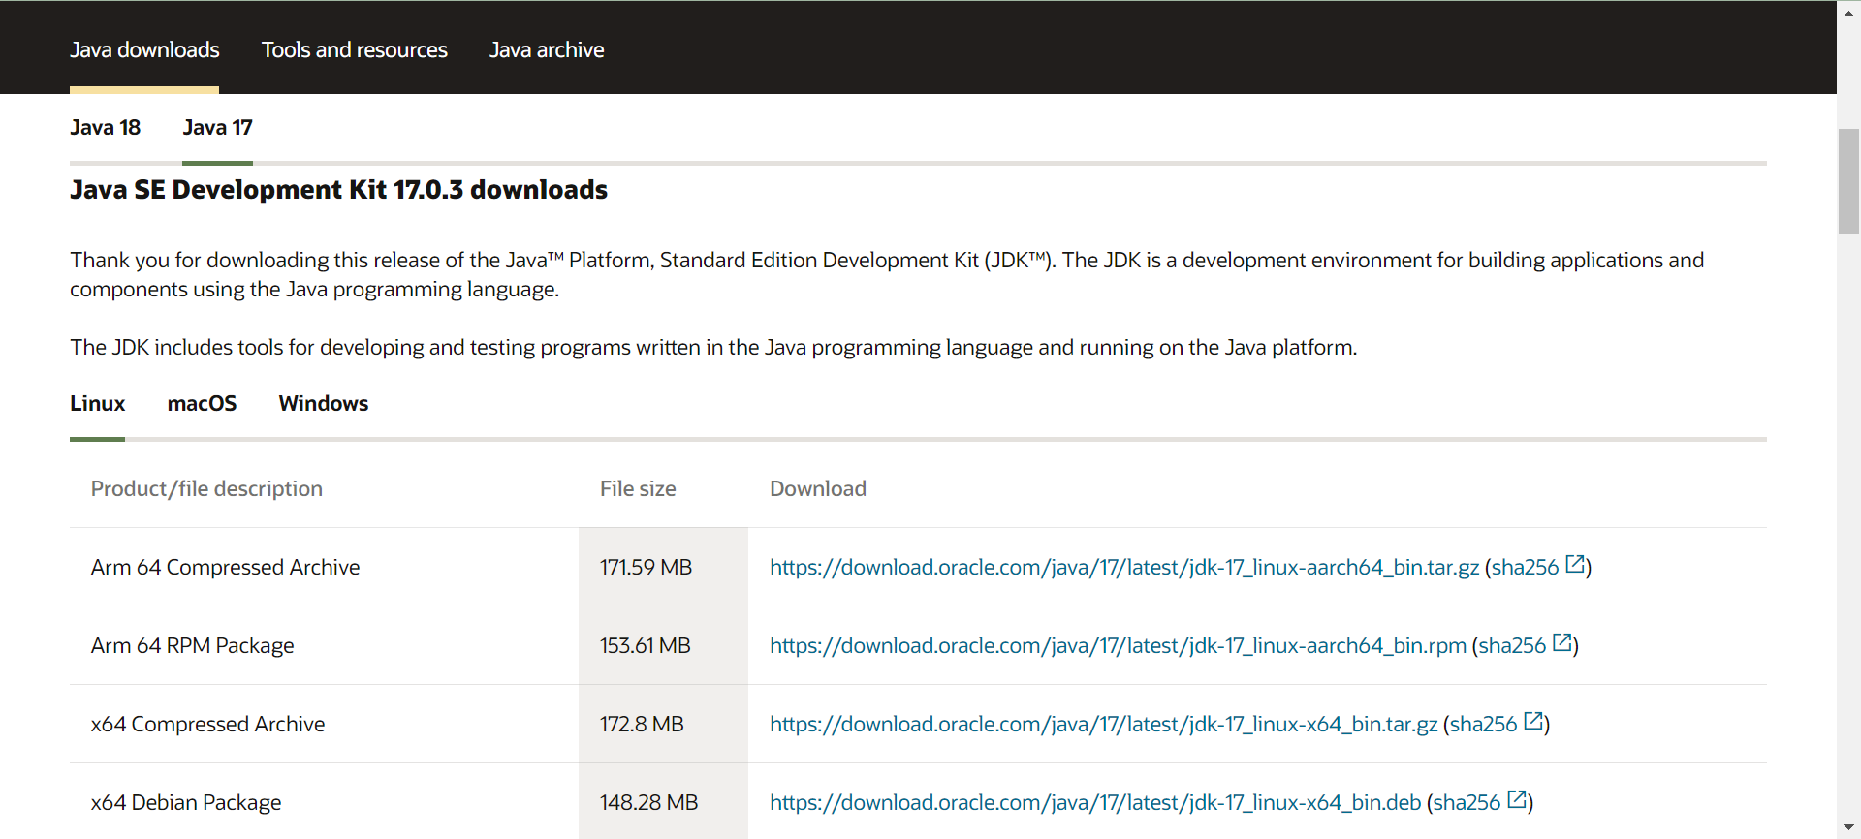The width and height of the screenshot is (1861, 839).
Task: Click external-link icon in Arm 64 RPM row
Action: pyautogui.click(x=1562, y=642)
